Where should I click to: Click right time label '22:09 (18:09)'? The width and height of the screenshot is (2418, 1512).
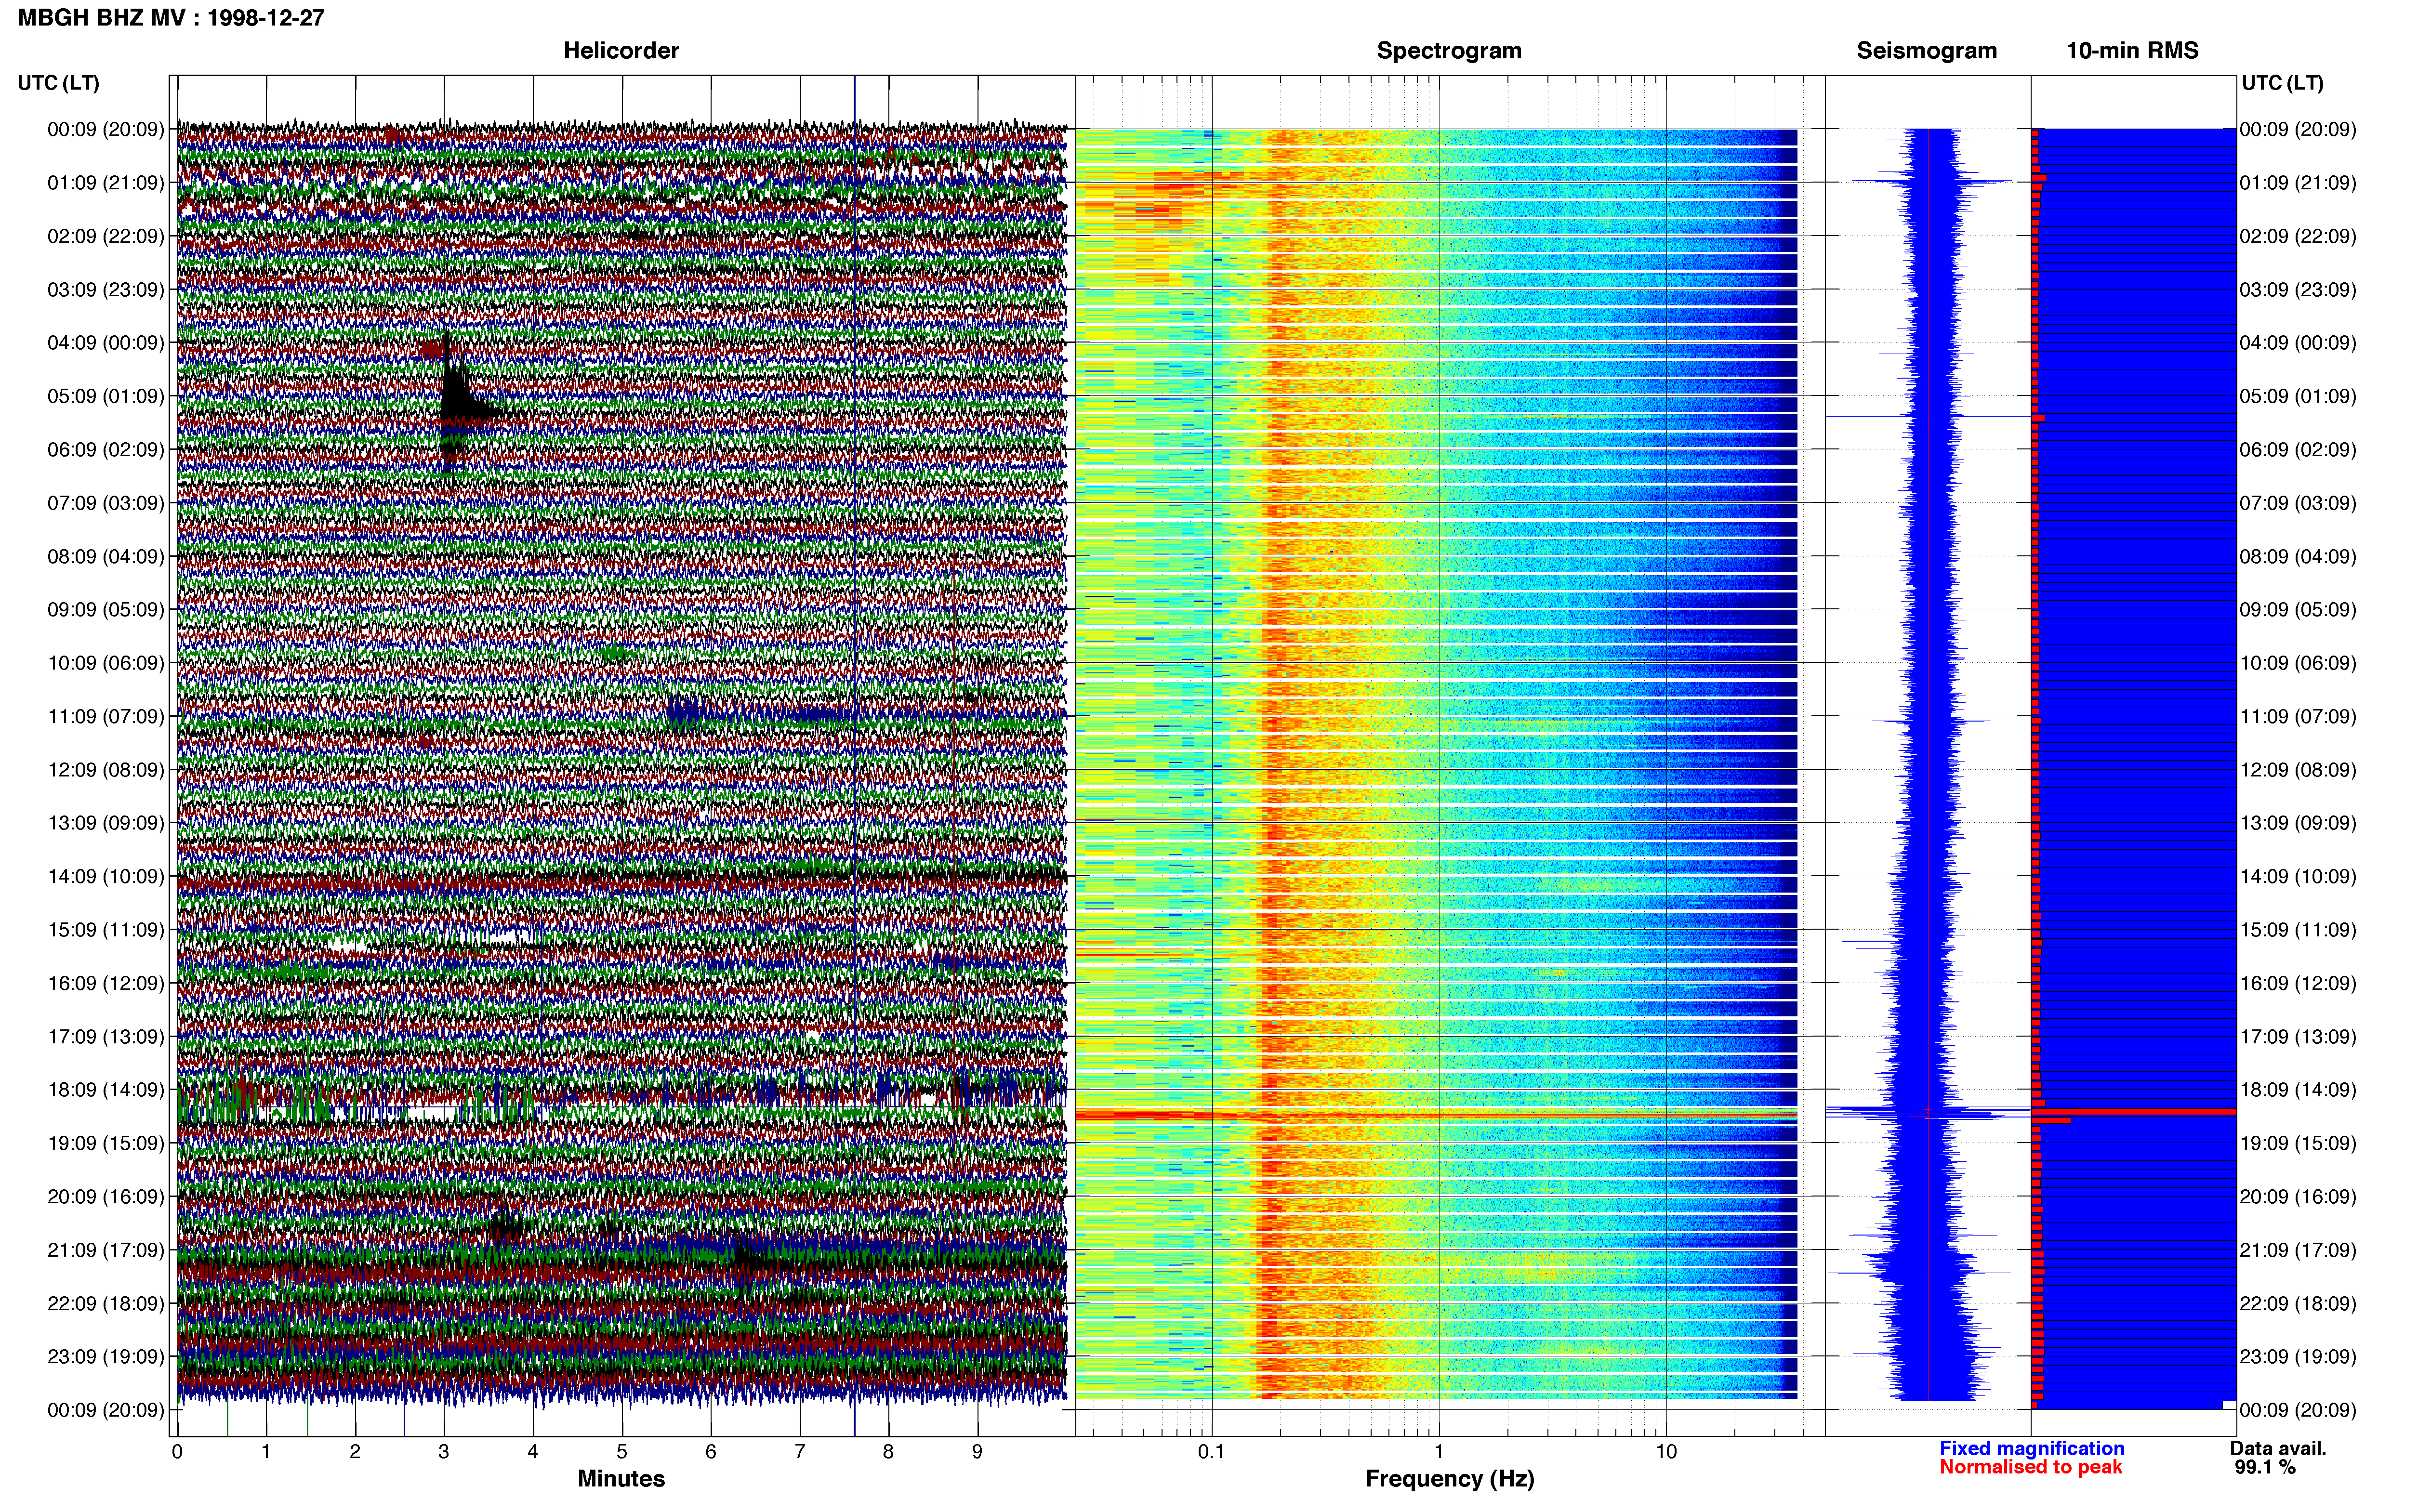[2298, 1304]
